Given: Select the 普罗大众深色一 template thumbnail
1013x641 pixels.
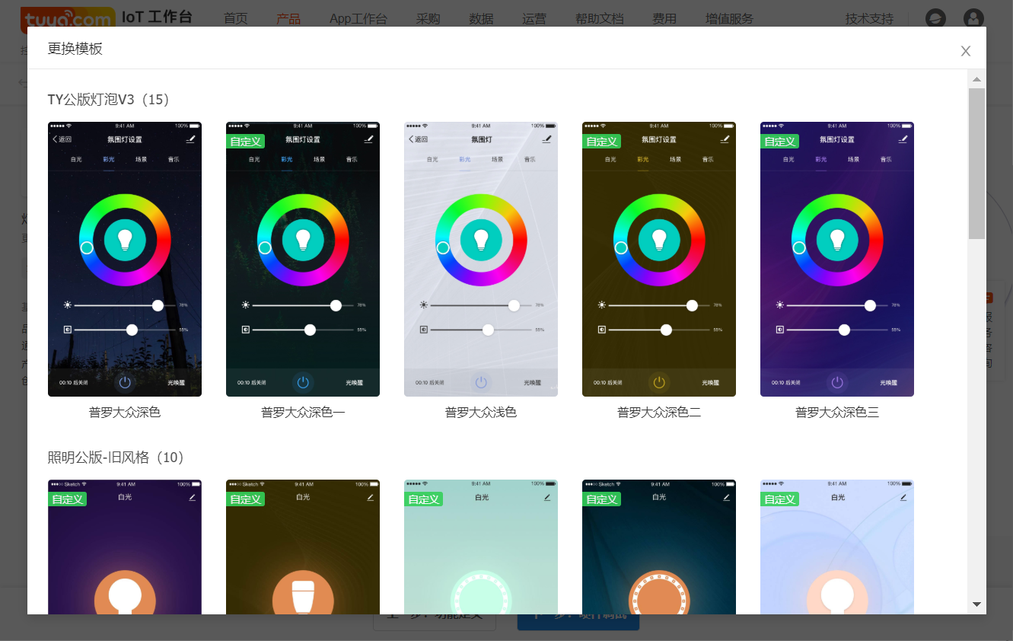Looking at the screenshot, I should [303, 259].
